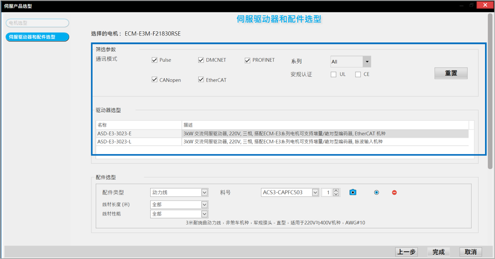Image resolution: width=495 pixels, height=259 pixels.
Task: Open the ACS3-CAPFC503 part number dropdown
Action: tap(315, 192)
